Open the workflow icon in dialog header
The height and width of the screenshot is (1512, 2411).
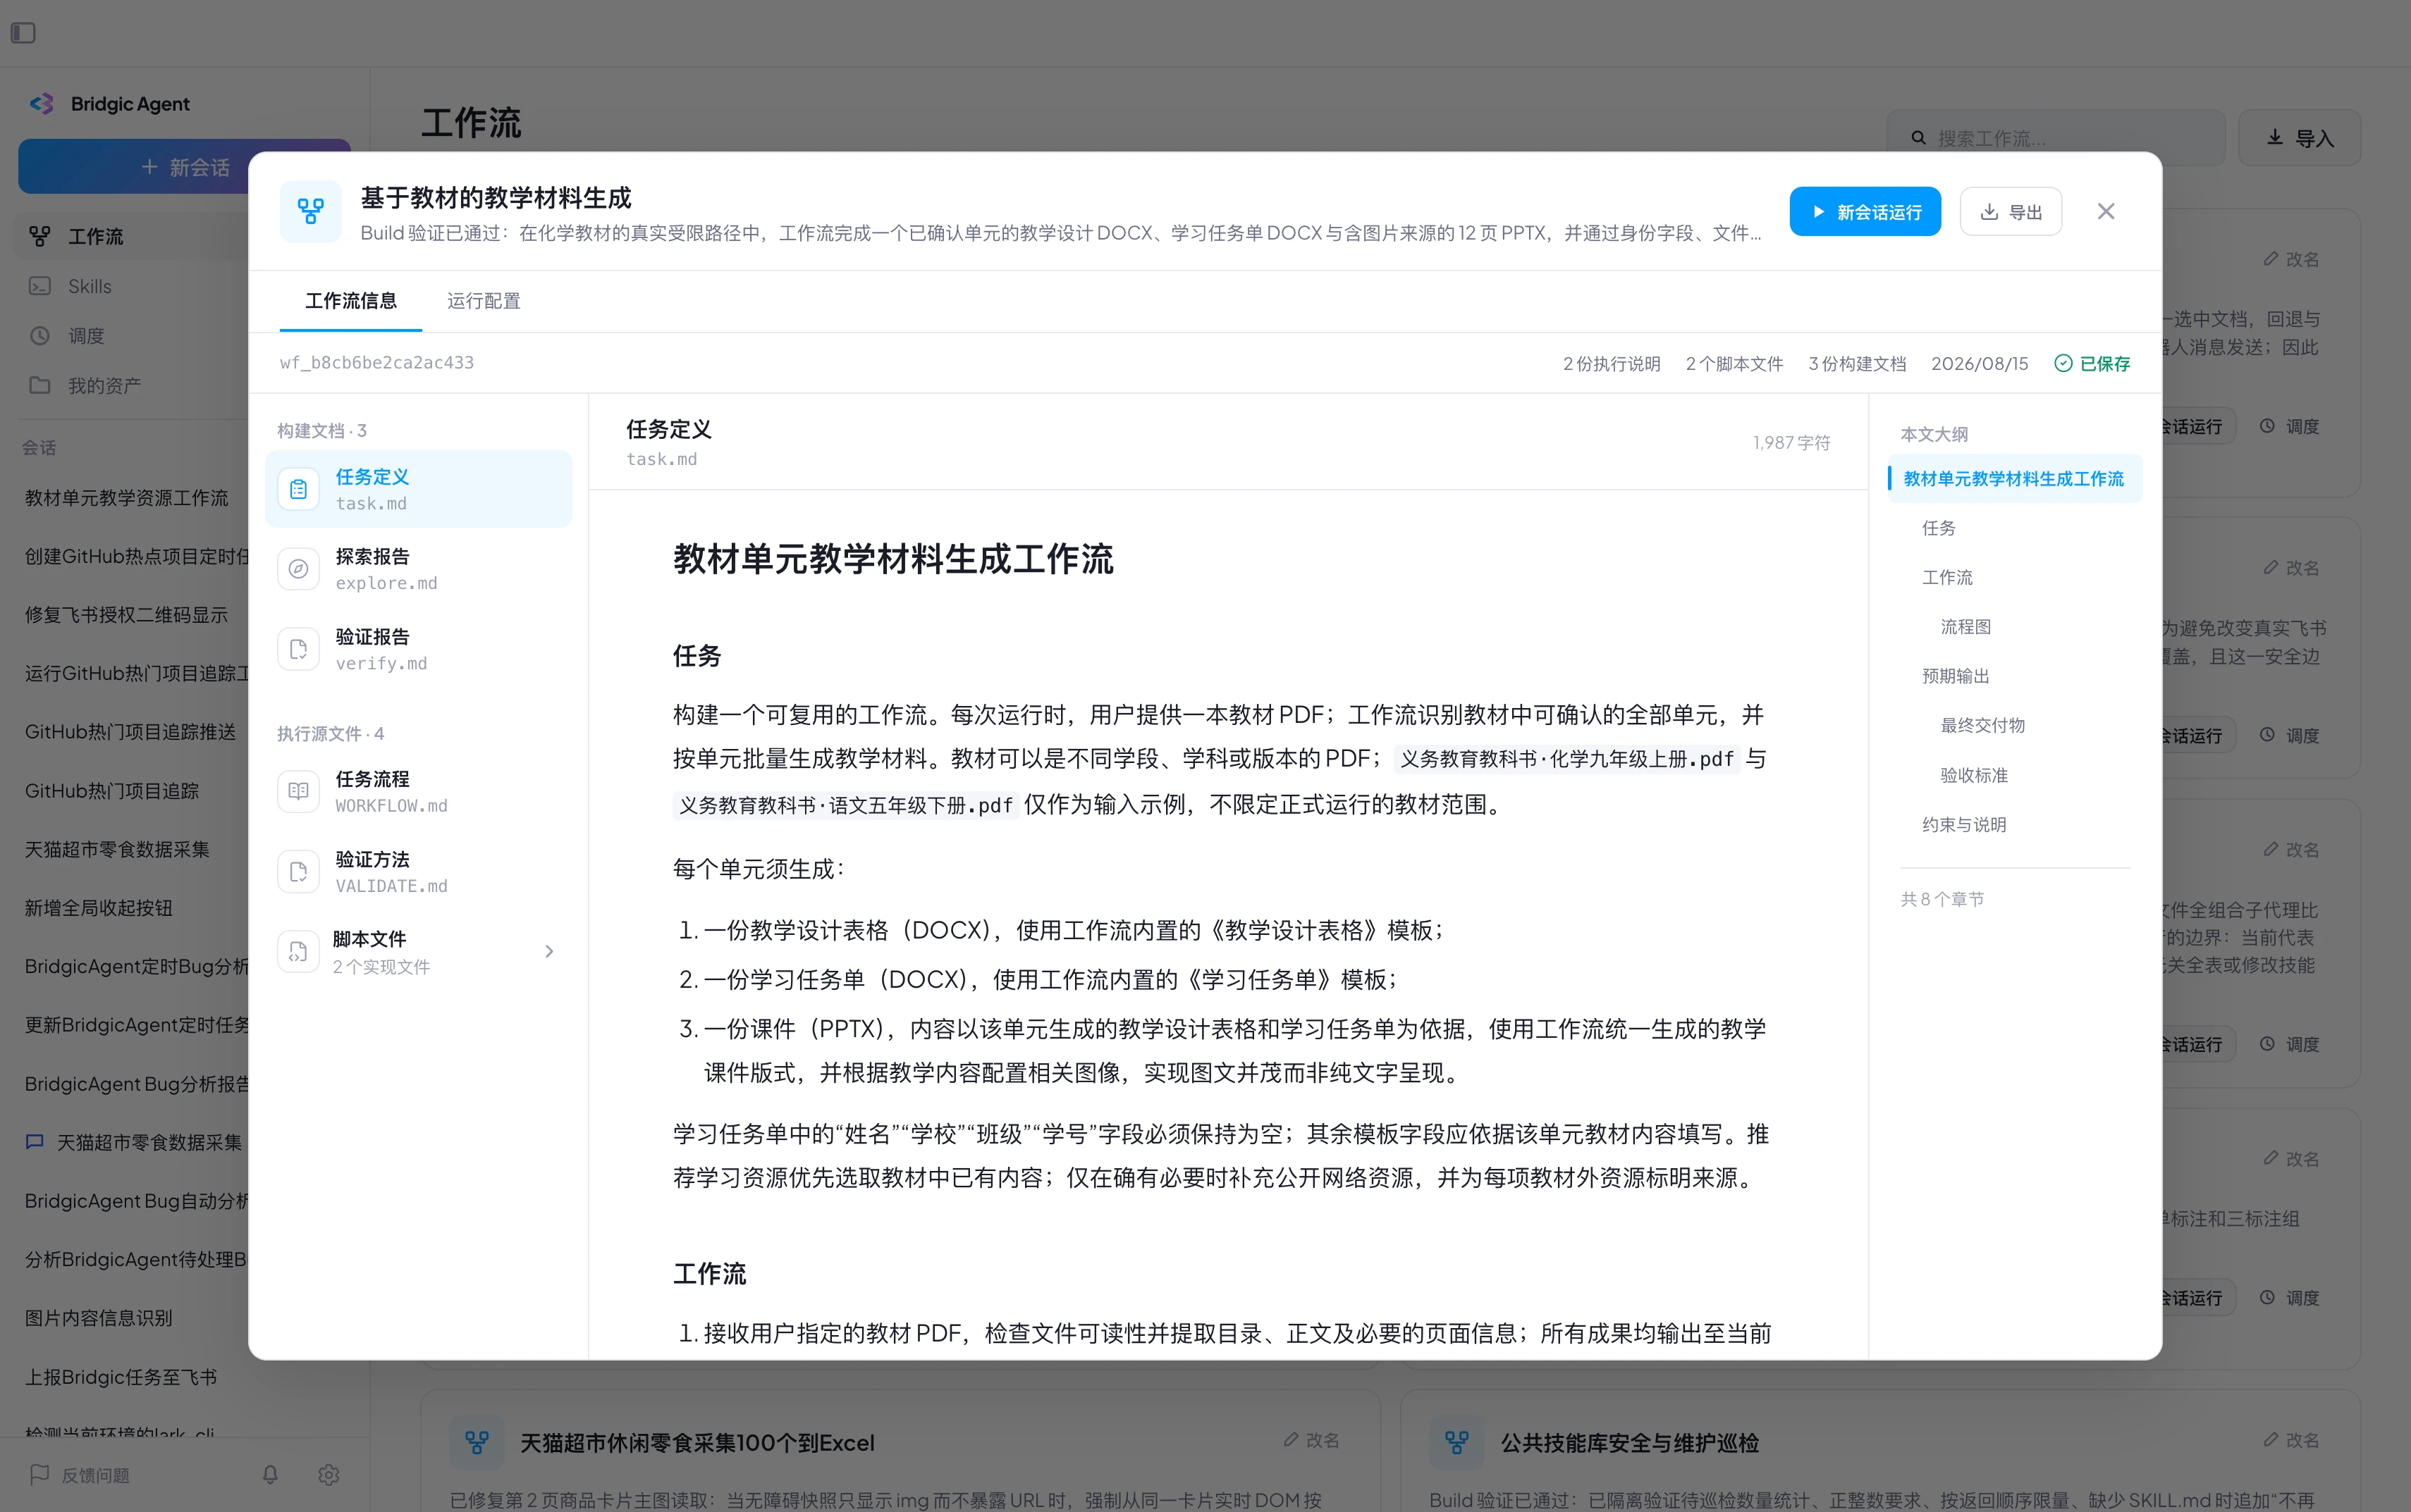[x=310, y=211]
